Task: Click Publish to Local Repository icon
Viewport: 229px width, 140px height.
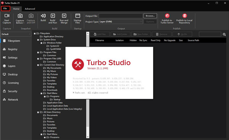Action: pyautogui.click(x=185, y=16)
